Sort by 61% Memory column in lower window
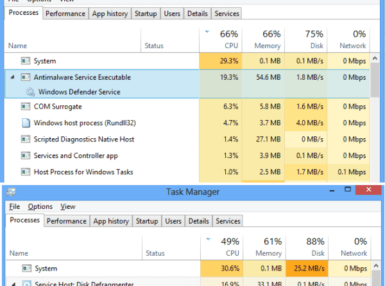Image resolution: width=385 pixels, height=286 pixels. coord(264,247)
